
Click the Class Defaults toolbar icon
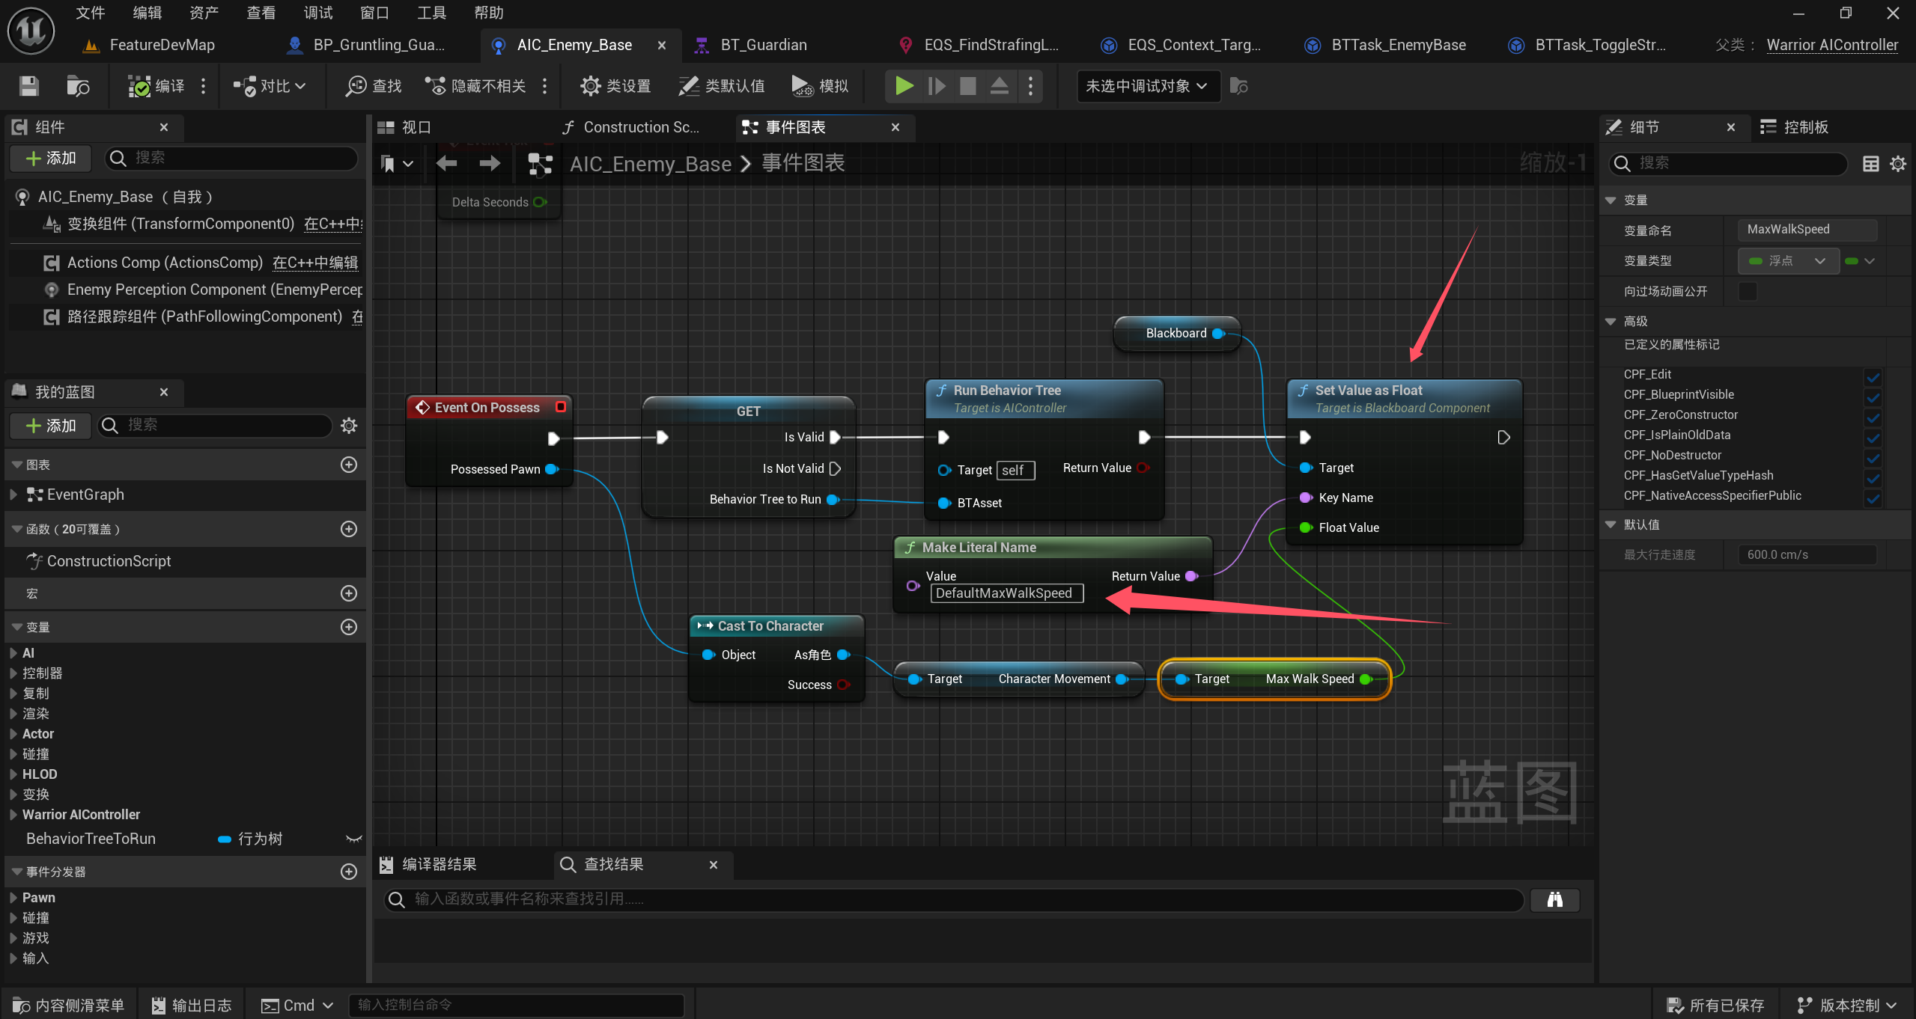click(688, 86)
